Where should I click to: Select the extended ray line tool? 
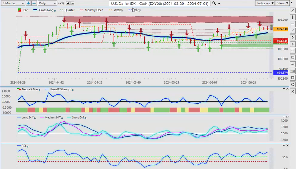tap(292, 30)
